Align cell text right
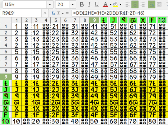This screenshot has width=168, height=125. coord(142,4)
